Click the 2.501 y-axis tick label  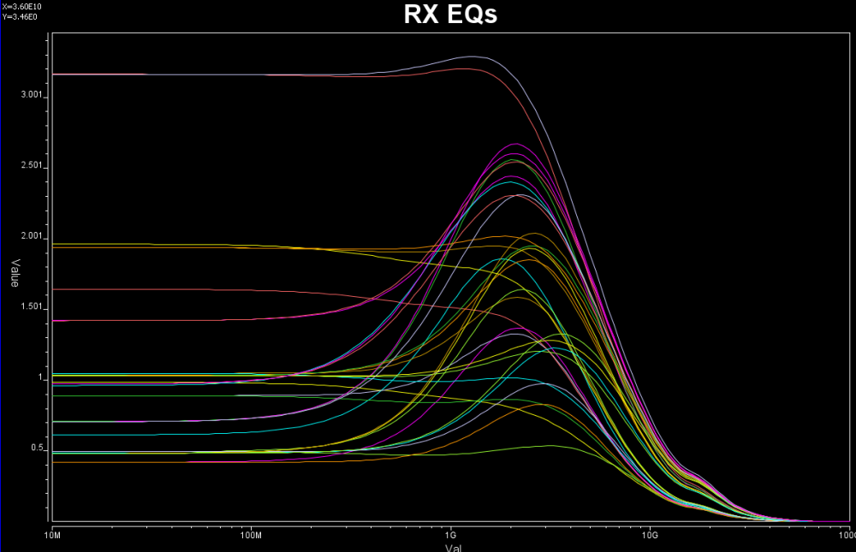click(33, 166)
